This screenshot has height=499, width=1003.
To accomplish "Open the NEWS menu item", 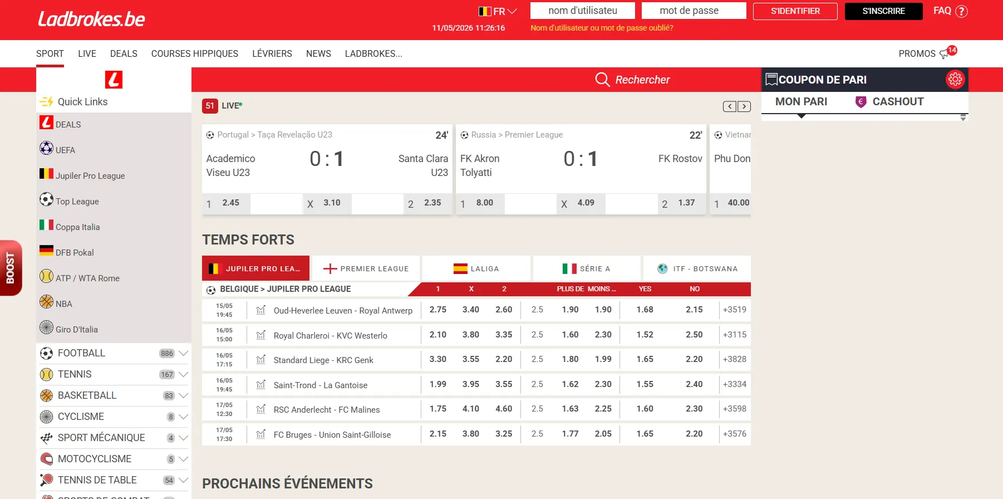I will [318, 53].
